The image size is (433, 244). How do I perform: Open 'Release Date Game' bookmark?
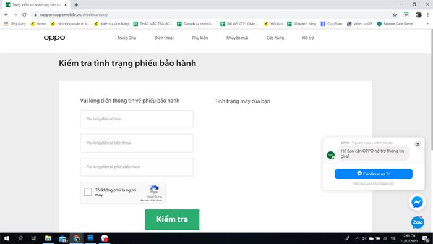tap(395, 23)
